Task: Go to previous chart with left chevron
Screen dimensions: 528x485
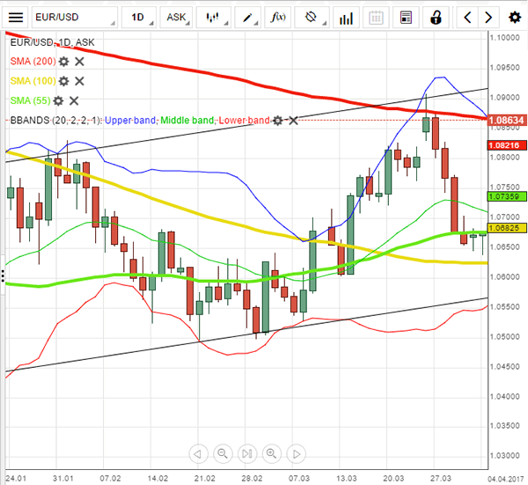Action: coord(467,18)
